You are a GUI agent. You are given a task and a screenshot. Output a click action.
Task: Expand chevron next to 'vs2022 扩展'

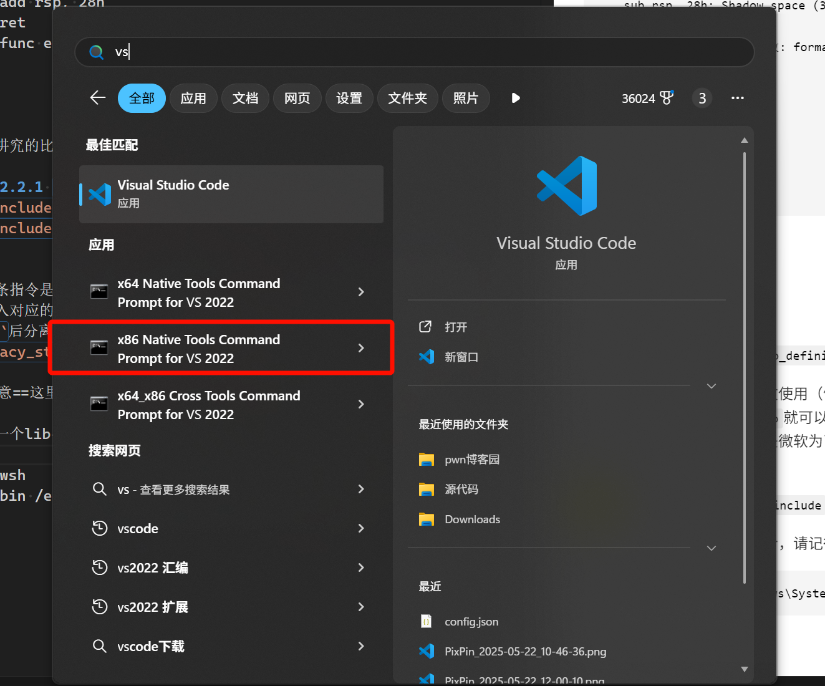(361, 607)
